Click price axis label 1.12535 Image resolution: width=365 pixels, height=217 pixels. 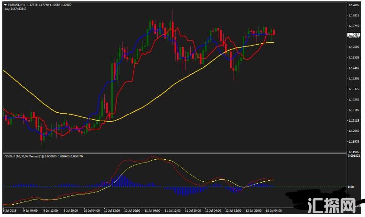pos(354,57)
